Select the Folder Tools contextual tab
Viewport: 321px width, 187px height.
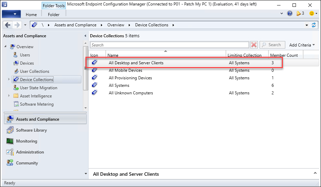[x=54, y=5]
